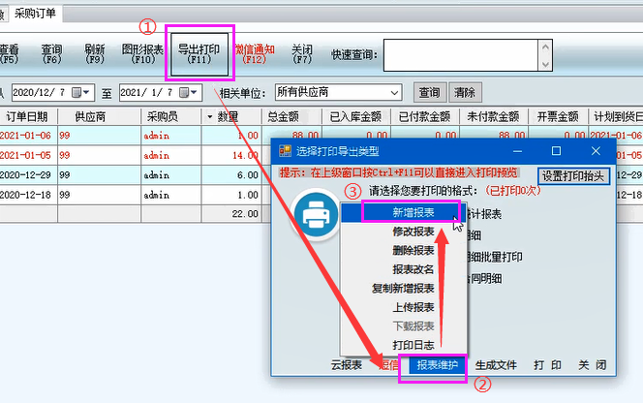Click 关闭 (F7) in the toolbar

point(302,53)
